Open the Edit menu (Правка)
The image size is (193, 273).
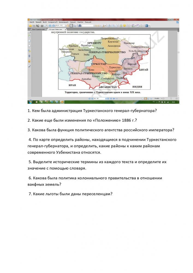point(38,22)
